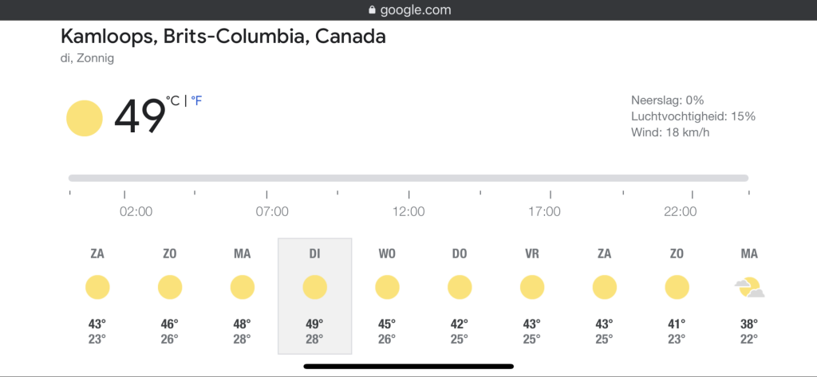
Task: Select 02:00 on the hourly timeline
Action: click(x=136, y=211)
